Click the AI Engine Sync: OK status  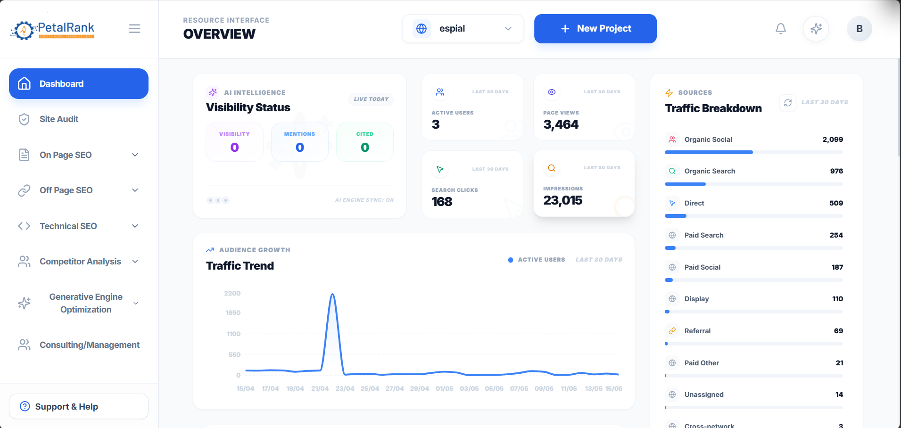point(364,200)
